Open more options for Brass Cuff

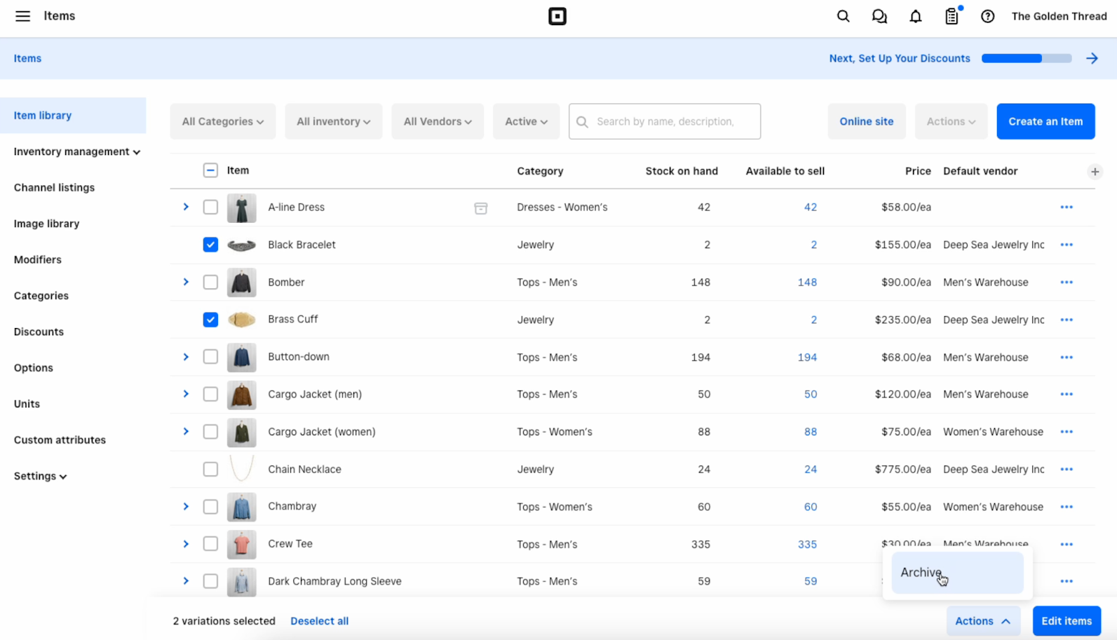pos(1067,320)
